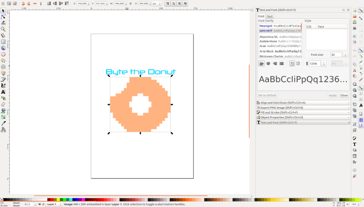
Task: Expand Object Properties panel
Action: [x=303, y=117]
